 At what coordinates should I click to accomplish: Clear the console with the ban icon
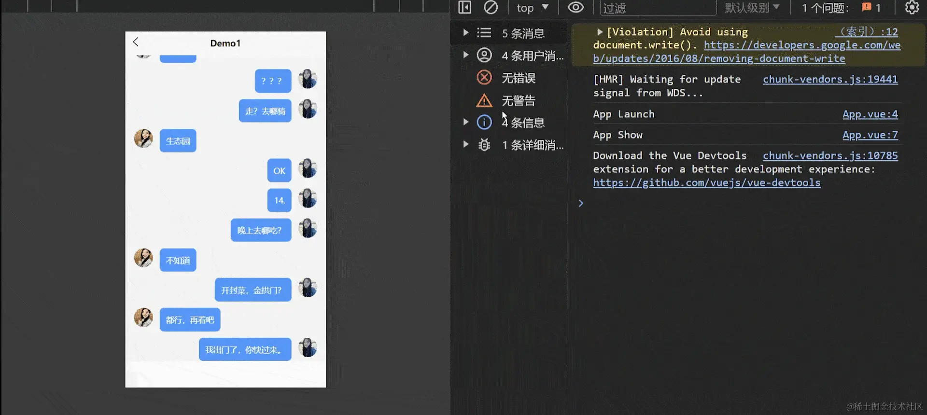pos(491,7)
